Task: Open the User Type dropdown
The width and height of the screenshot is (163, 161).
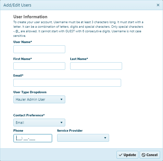Action: (39, 99)
